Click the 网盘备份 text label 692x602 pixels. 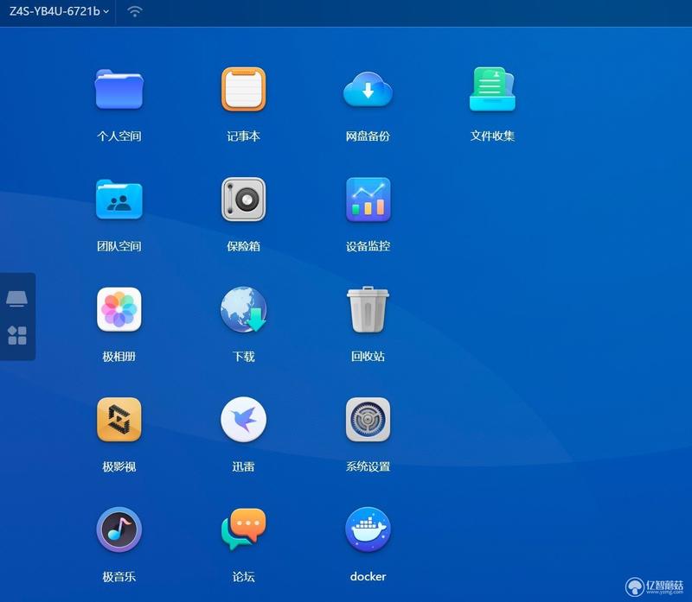coord(368,136)
